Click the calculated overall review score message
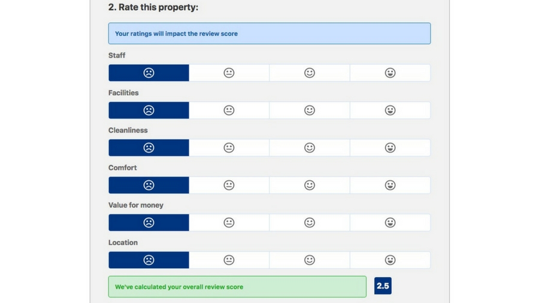The height and width of the screenshot is (303, 539). click(237, 287)
